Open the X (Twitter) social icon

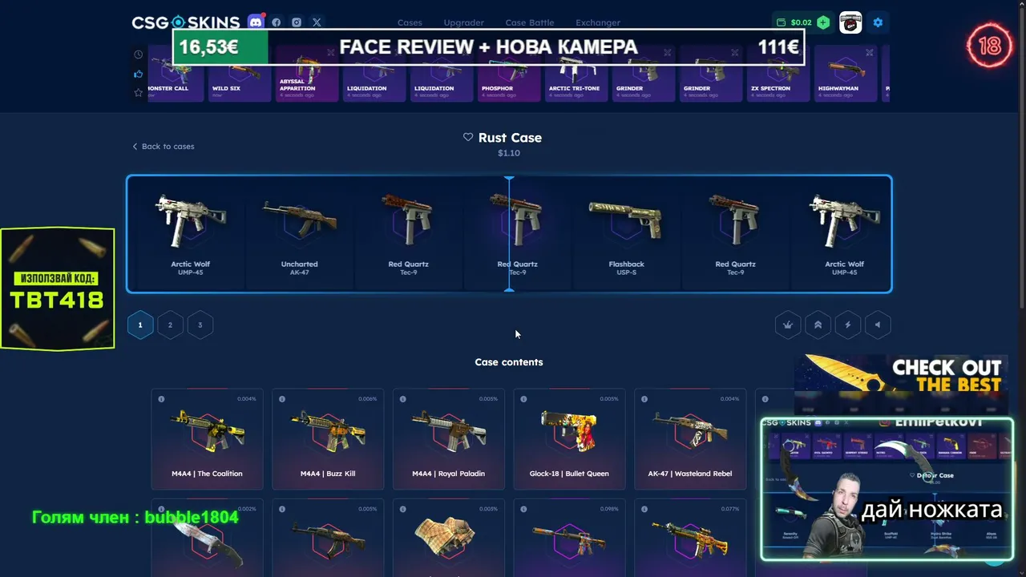(317, 22)
